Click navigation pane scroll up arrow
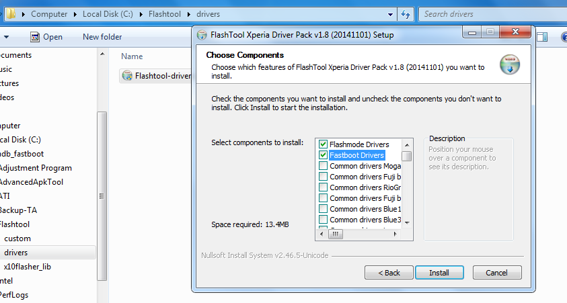The height and width of the screenshot is (303, 567). point(102,54)
